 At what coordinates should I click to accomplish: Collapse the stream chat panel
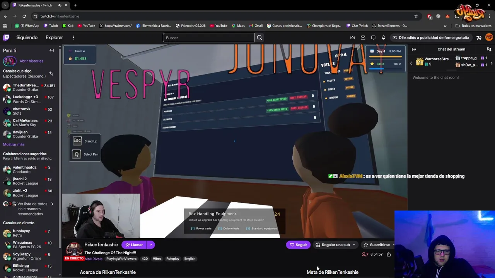click(x=414, y=49)
